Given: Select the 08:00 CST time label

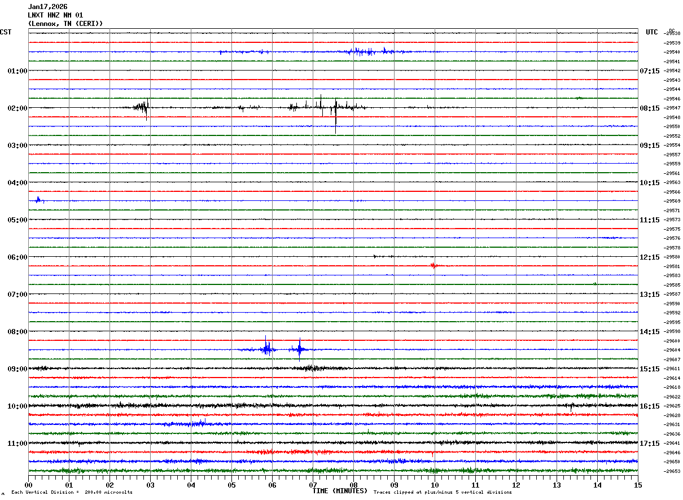Looking at the screenshot, I should pyautogui.click(x=17, y=332).
